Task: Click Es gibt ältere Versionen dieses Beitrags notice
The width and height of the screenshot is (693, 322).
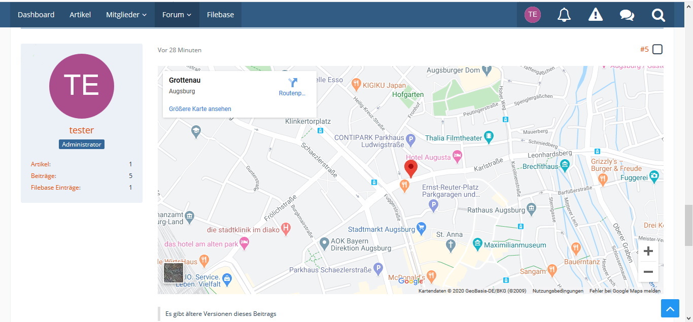Action: coord(221,314)
